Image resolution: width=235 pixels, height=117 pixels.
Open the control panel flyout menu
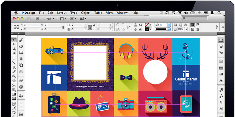[222, 27]
